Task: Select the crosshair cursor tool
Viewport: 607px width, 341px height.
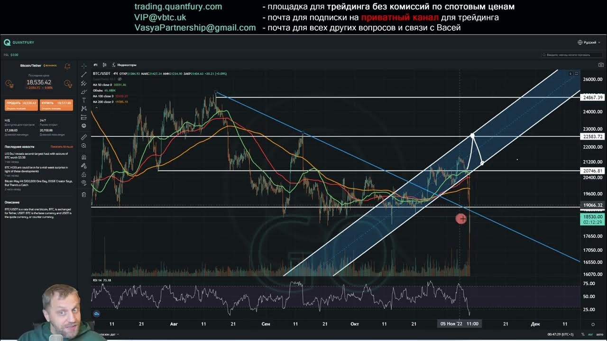Action: pyautogui.click(x=84, y=66)
